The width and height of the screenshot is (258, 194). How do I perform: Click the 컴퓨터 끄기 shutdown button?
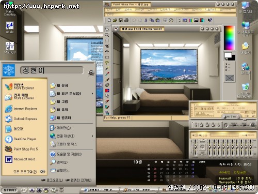pyautogui.click(x=78, y=180)
